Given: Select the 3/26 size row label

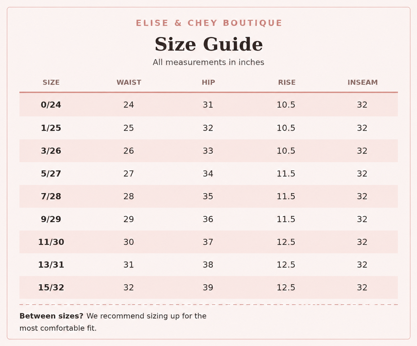Looking at the screenshot, I should (51, 151).
